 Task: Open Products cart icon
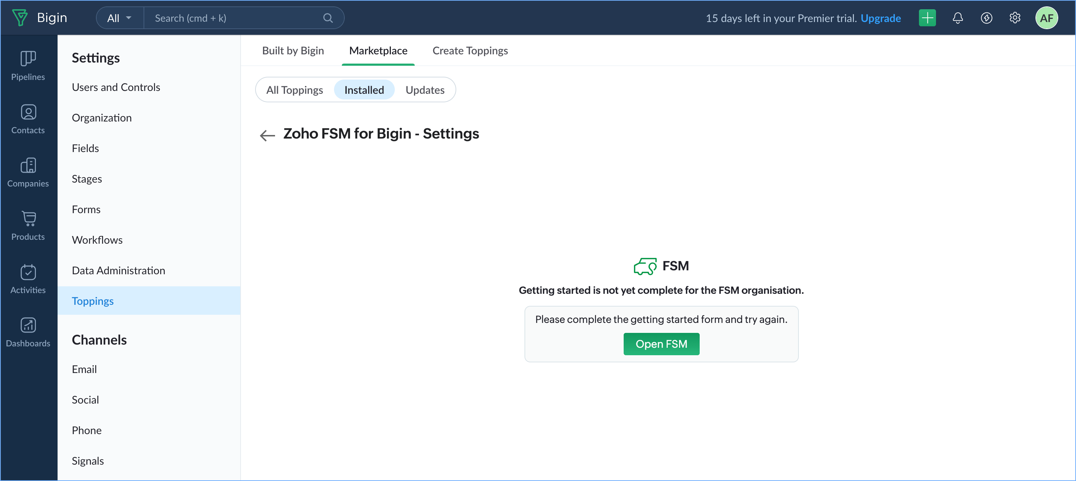click(x=28, y=219)
